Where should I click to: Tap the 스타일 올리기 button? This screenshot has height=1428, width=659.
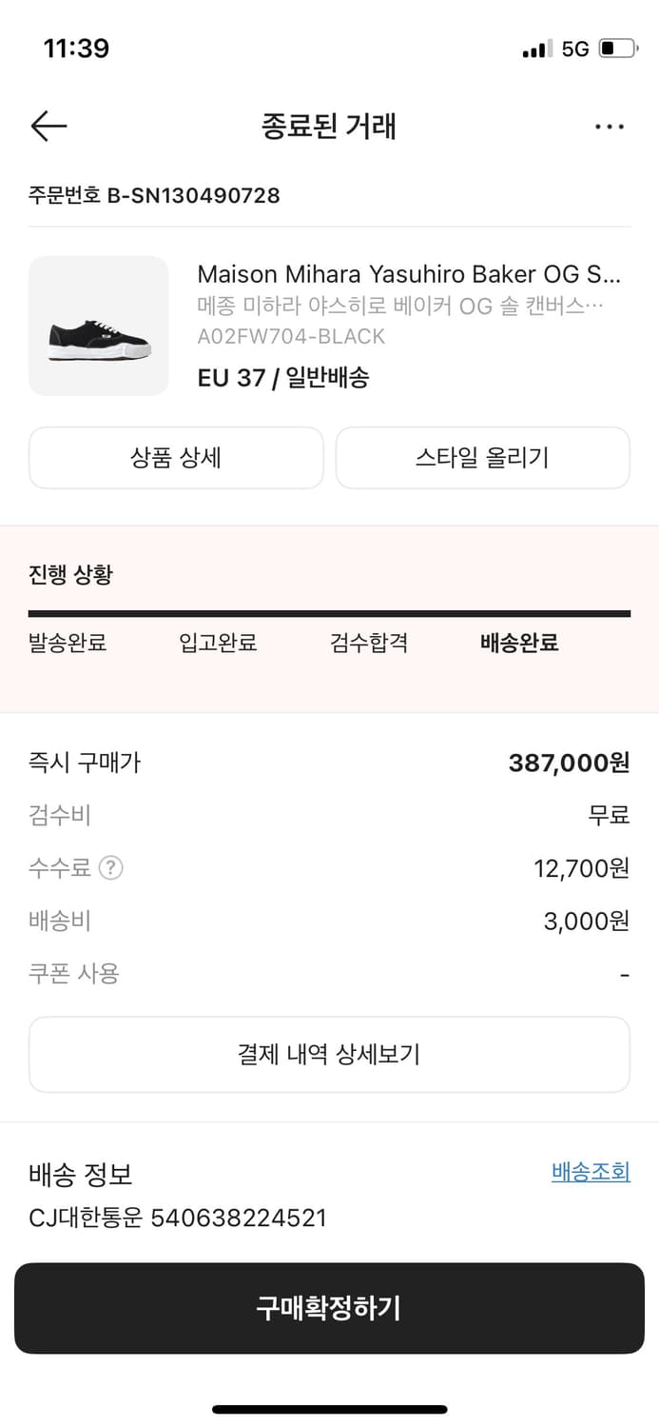[483, 458]
